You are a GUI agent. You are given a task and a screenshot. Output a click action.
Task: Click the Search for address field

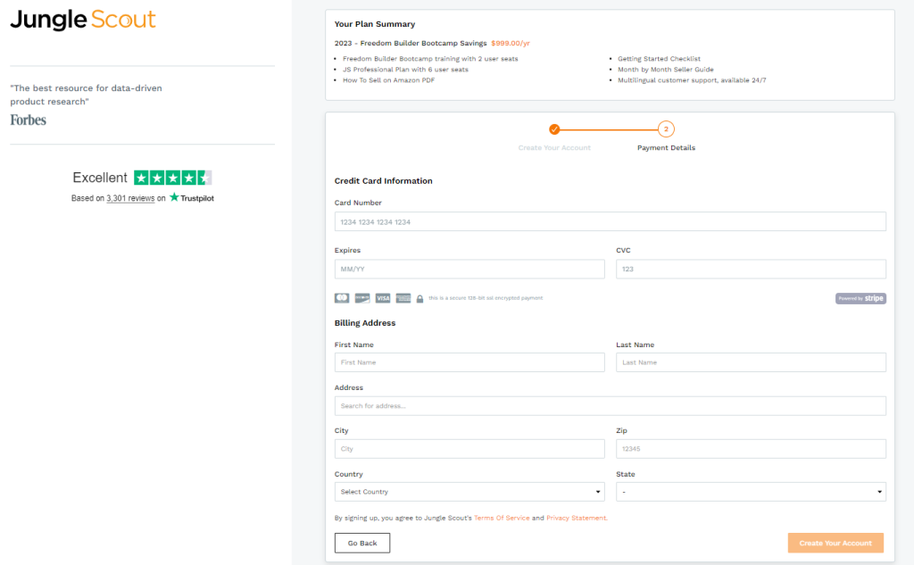610,406
